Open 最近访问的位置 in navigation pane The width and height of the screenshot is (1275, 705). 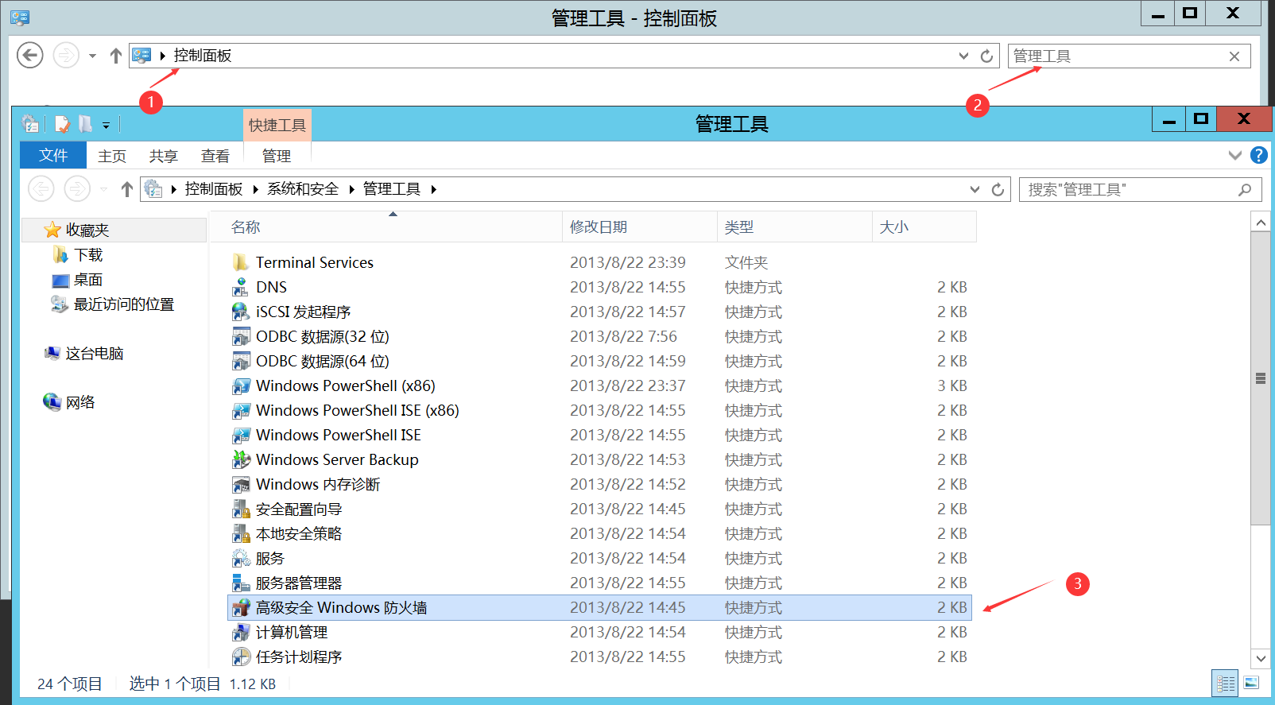[123, 304]
